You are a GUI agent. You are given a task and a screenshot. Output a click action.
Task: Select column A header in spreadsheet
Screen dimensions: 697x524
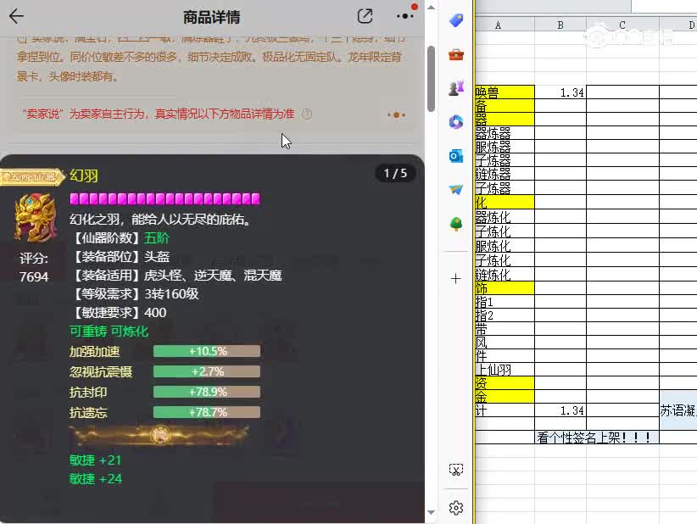504,25
